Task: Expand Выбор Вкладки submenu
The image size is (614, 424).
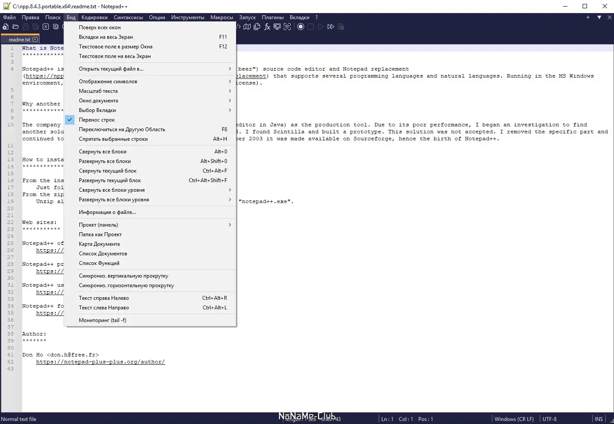Action: pyautogui.click(x=150, y=110)
